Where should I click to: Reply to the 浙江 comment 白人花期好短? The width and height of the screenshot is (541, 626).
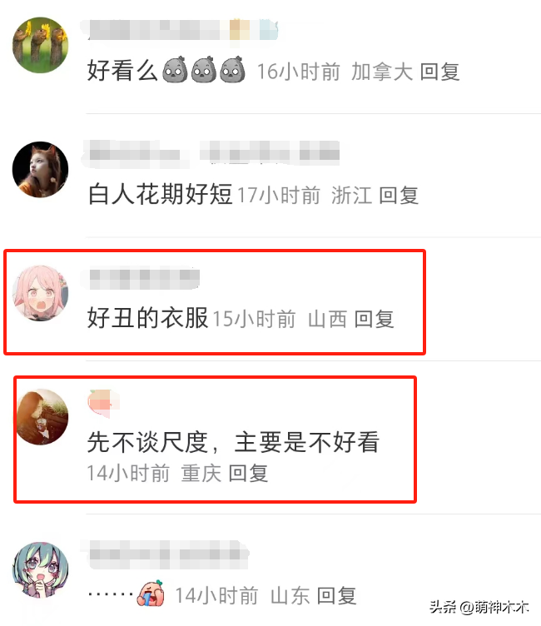coord(399,196)
